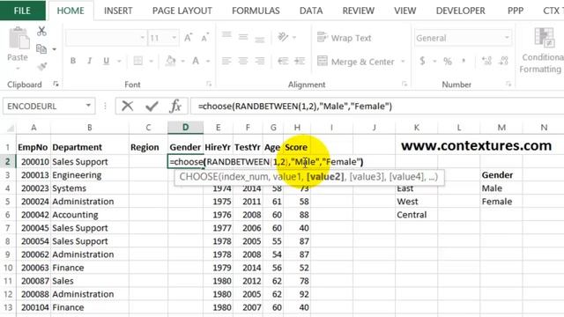Switch to the FORMULAS tab
Viewport: 564px width, 317px height.
coord(256,11)
